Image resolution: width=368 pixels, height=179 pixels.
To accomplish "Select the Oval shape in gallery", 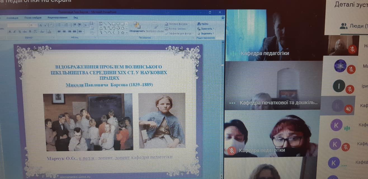I will [x=118, y=23].
